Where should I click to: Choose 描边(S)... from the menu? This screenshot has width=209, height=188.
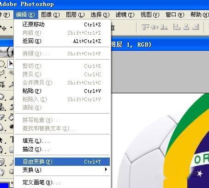coord(62,149)
